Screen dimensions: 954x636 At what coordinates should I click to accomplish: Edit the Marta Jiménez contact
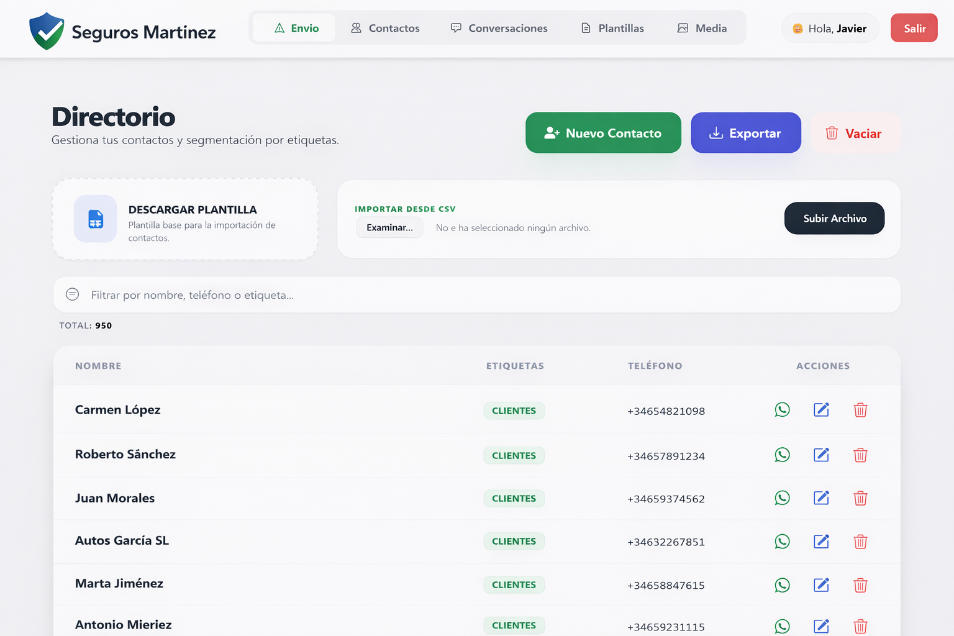click(x=821, y=585)
